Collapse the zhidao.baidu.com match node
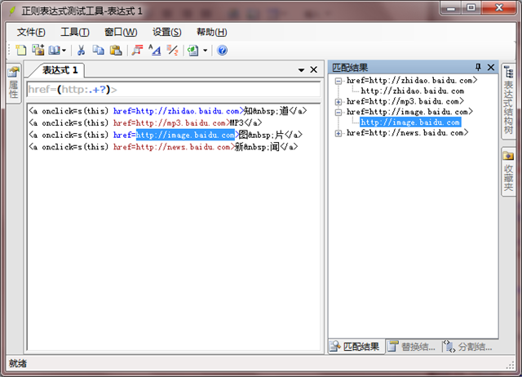 point(338,81)
